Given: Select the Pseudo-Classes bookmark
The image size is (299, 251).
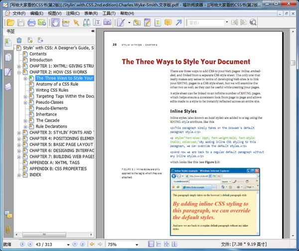Looking at the screenshot, I should tap(49, 102).
